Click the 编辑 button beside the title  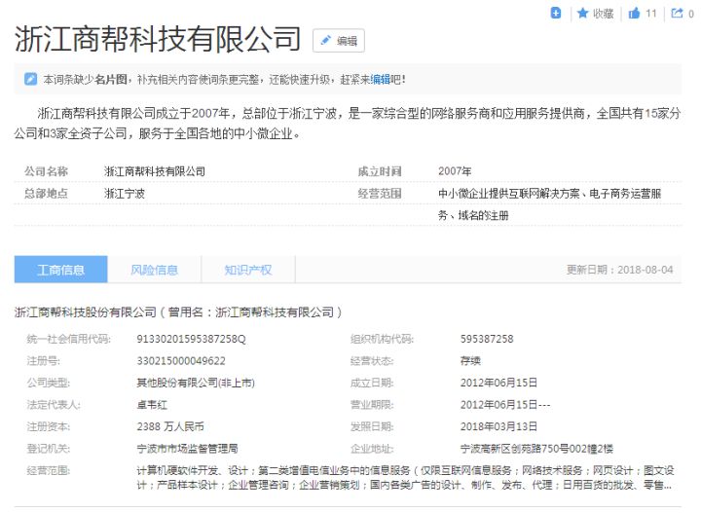click(338, 41)
